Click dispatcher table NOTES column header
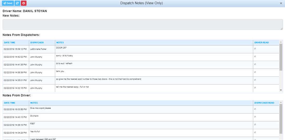This screenshot has height=140, width=285. point(60,42)
